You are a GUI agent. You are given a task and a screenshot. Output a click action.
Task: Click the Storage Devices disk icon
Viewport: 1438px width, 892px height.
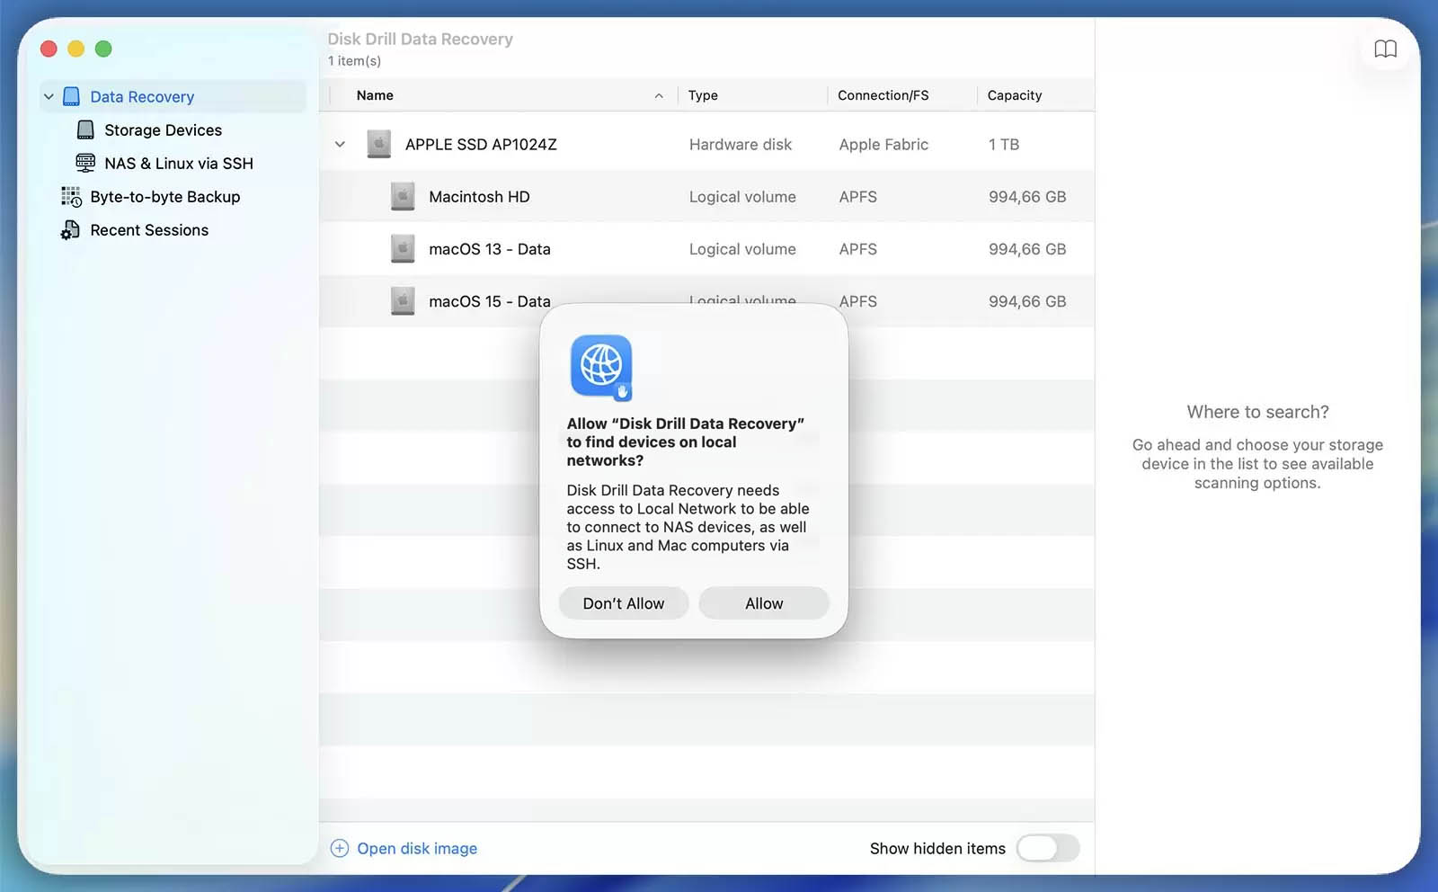click(x=85, y=129)
